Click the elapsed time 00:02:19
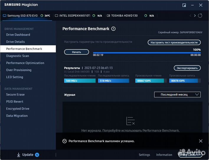This screenshot has height=160, width=209. (x=98, y=55)
